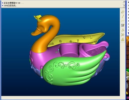Click the 100% completed status message
129x100 pixels.
point(9,6)
